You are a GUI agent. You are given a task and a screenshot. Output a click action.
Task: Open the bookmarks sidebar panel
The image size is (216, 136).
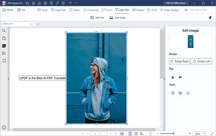(4, 61)
